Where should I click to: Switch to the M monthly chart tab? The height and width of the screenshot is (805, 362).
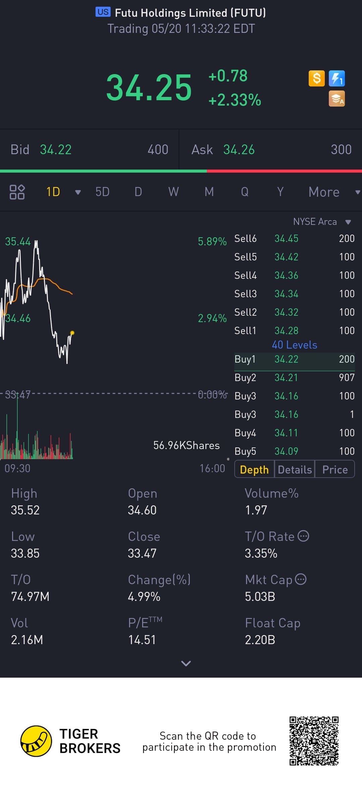[x=209, y=192]
